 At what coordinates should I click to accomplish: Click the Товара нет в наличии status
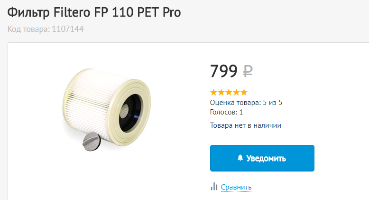(x=245, y=125)
